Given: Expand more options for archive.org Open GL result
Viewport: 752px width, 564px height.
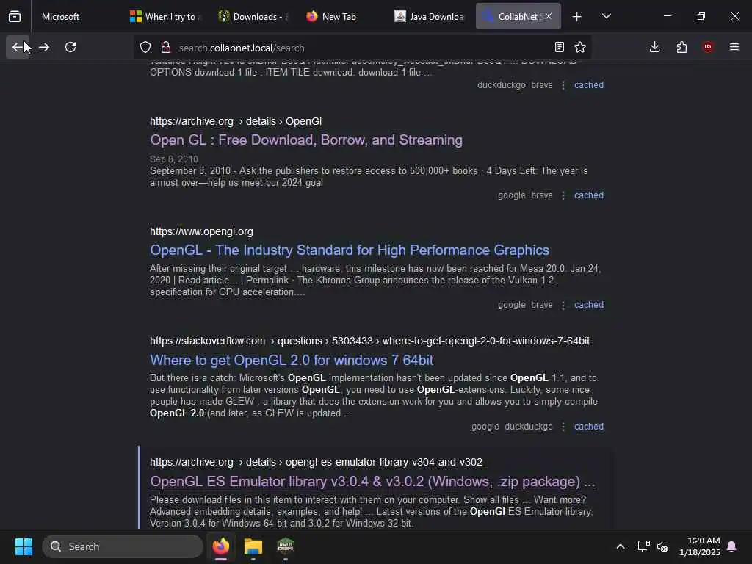Looking at the screenshot, I should point(563,195).
